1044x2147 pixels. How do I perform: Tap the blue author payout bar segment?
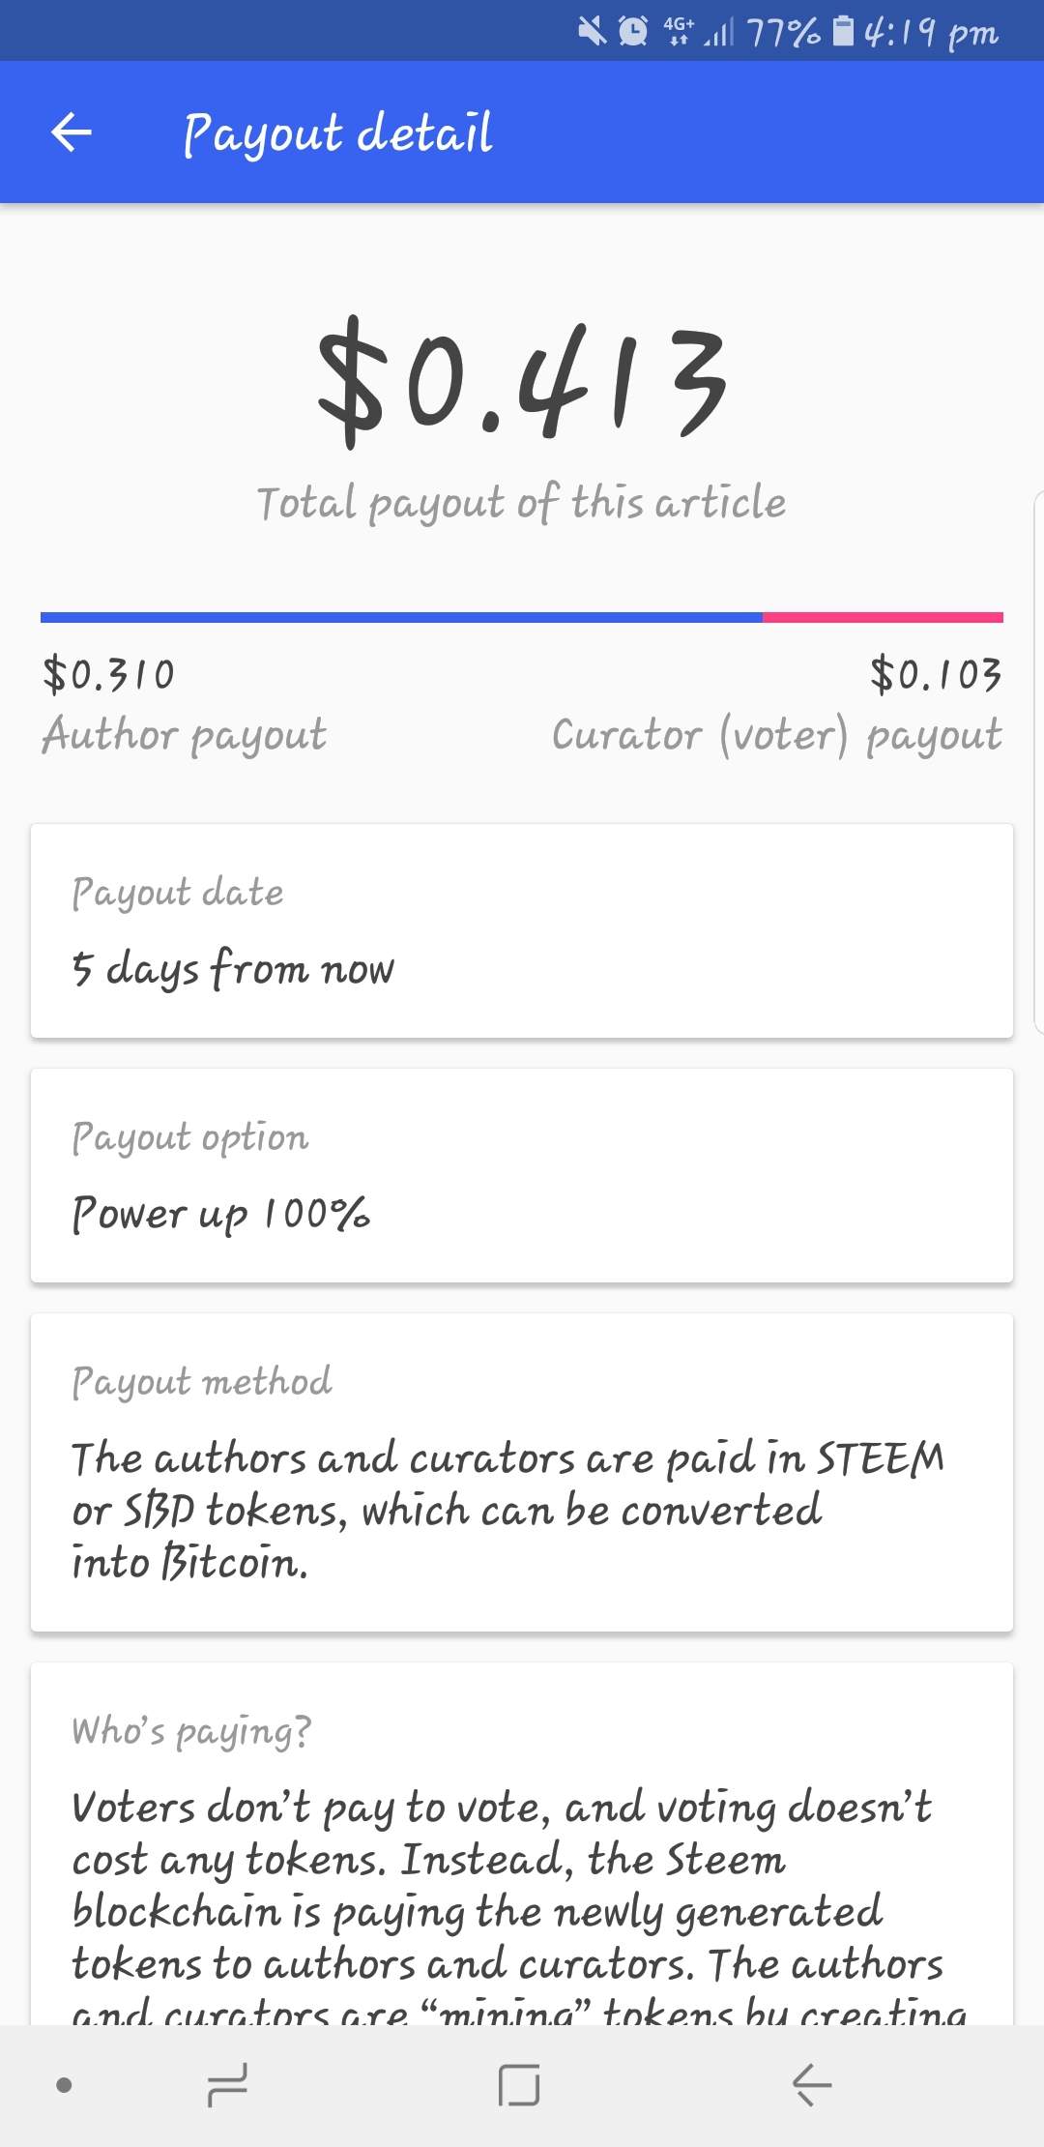pyautogui.click(x=401, y=617)
